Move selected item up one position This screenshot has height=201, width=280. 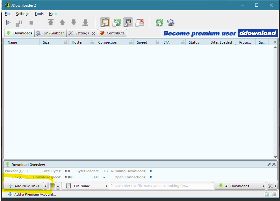coord(62,23)
